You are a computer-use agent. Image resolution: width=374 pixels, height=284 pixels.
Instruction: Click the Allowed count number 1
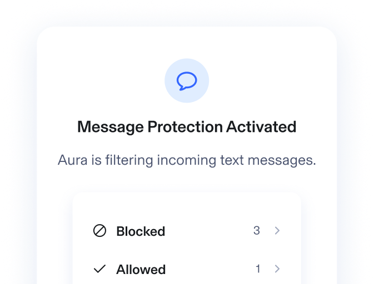point(258,269)
